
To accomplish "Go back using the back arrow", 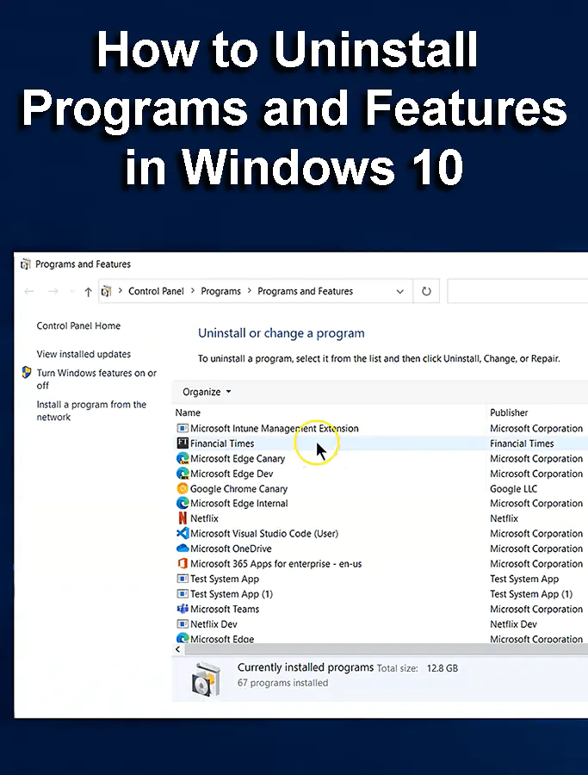I will coord(29,292).
